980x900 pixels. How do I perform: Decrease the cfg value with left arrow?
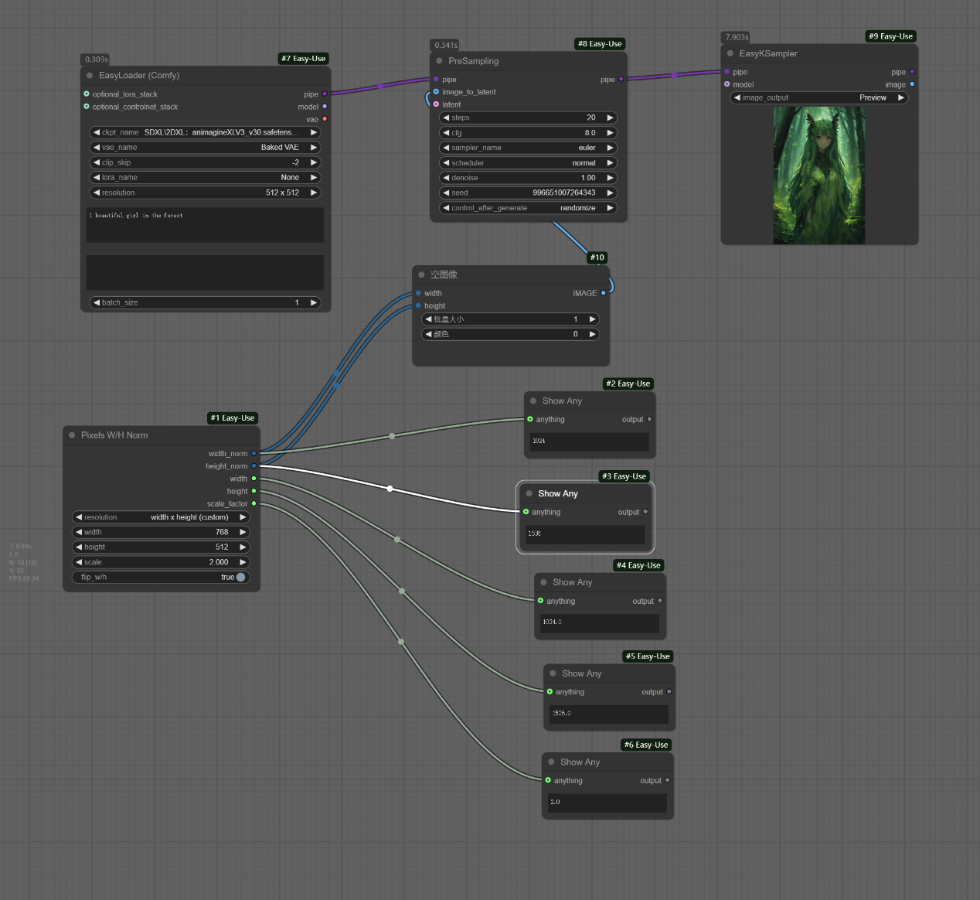pyautogui.click(x=446, y=133)
